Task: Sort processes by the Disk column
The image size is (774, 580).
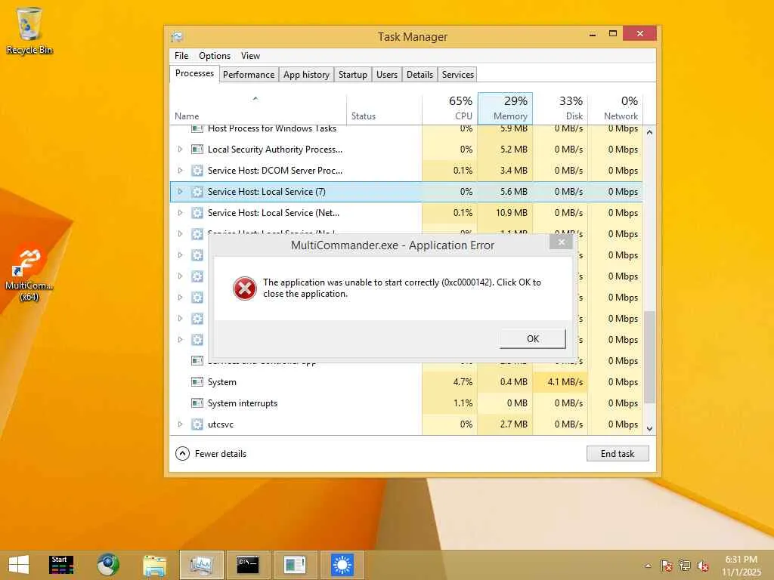Action: 560,109
